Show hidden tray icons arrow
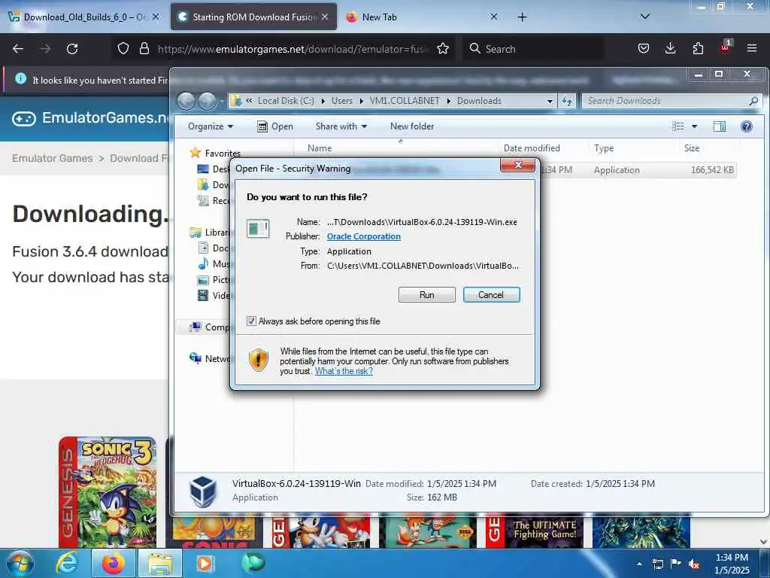The image size is (770, 578). coord(639,564)
